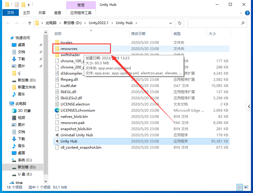Screen dimensions: 253x193
Task: Open the 应用程序工具 ribbon tab
Action: 81,13
